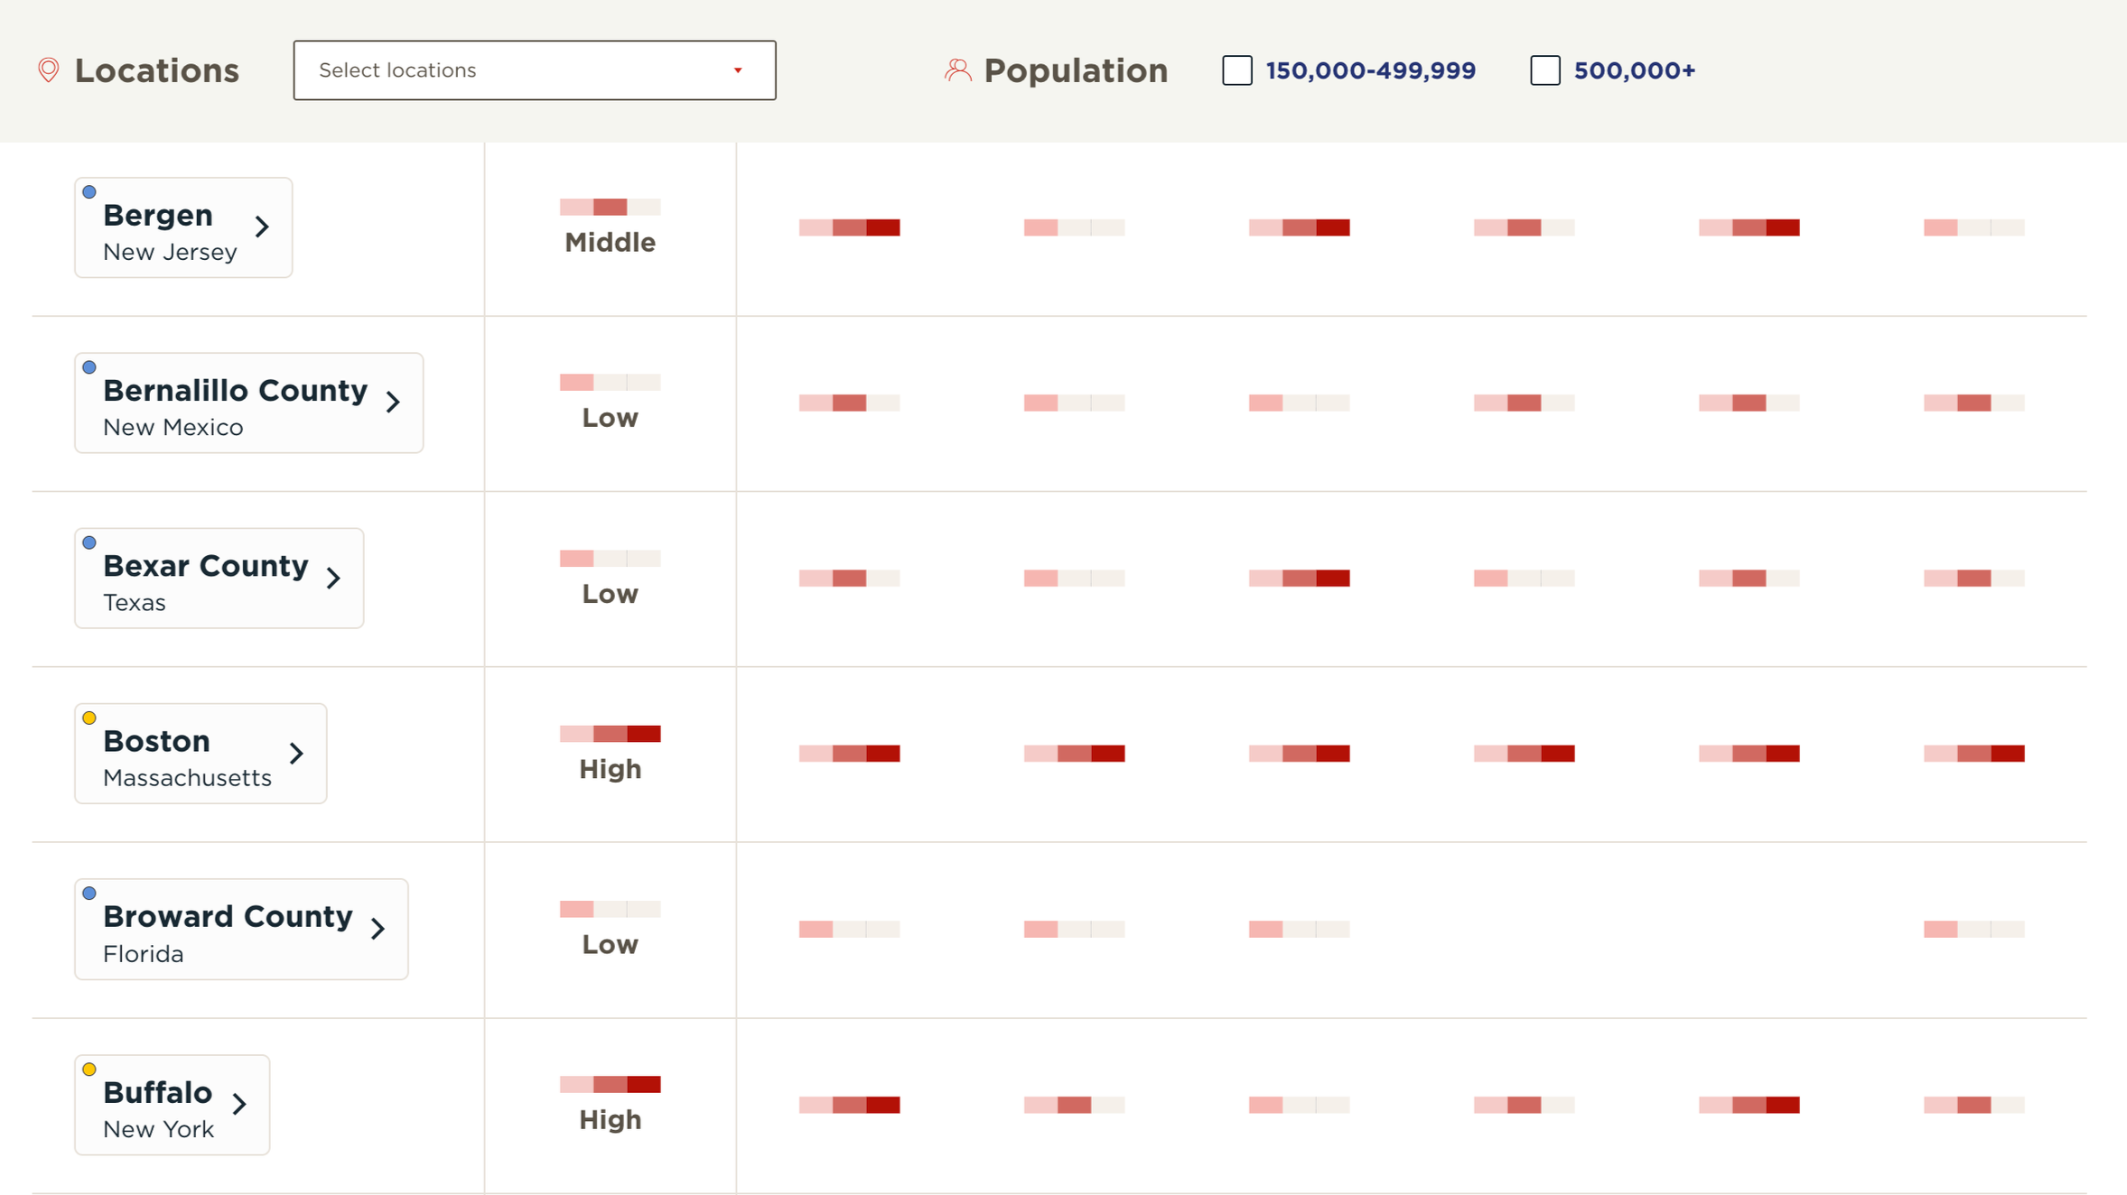Click the 500,000+ population label
The height and width of the screenshot is (1195, 2127).
pos(1635,70)
